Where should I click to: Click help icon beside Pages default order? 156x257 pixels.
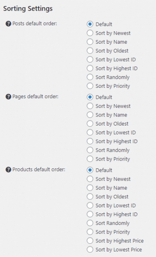pyautogui.click(x=9, y=97)
